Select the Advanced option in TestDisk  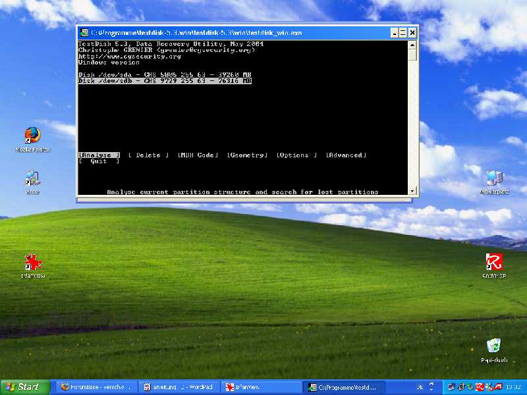346,155
